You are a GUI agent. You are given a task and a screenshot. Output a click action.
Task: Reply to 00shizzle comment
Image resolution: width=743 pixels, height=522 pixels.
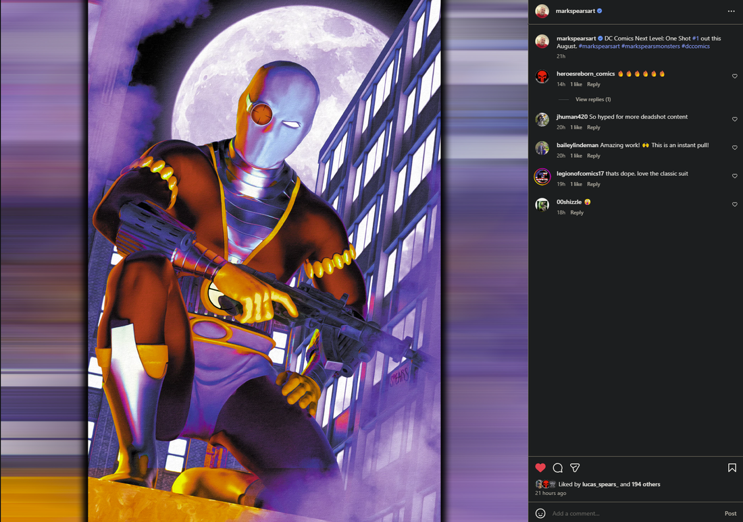coord(577,212)
